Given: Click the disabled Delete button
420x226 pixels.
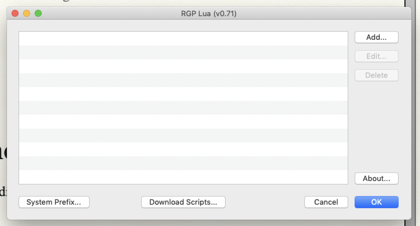Looking at the screenshot, I should coord(376,75).
